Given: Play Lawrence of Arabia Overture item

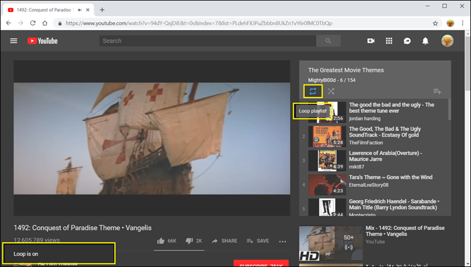Looking at the screenshot, I should (386, 156).
